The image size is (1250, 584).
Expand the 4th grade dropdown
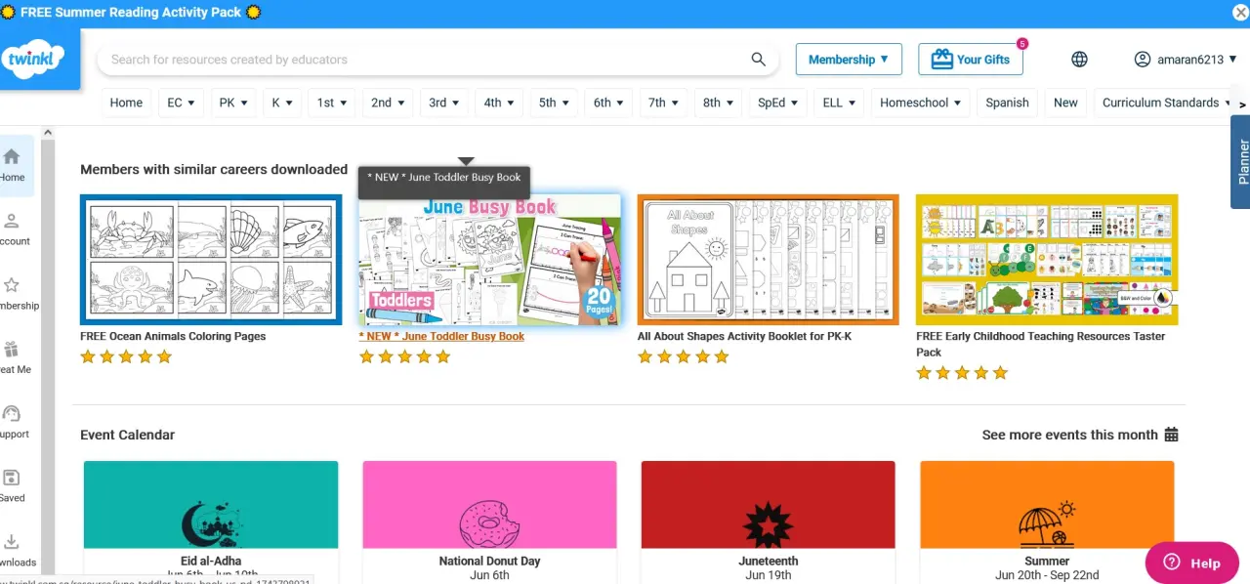click(x=499, y=103)
